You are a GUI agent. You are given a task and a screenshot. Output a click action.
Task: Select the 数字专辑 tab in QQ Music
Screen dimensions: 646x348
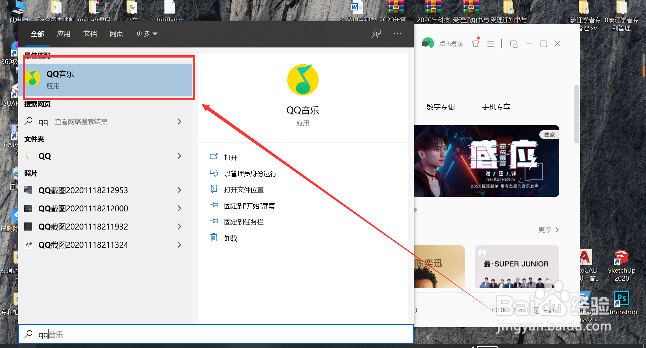tap(440, 107)
